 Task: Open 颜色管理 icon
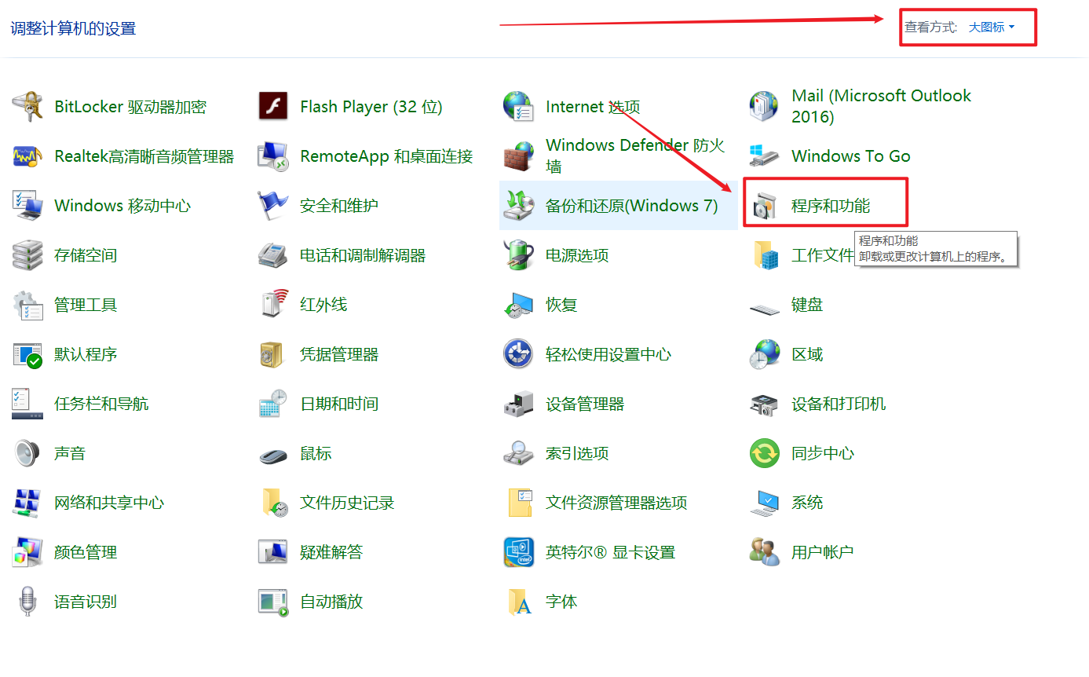(27, 552)
